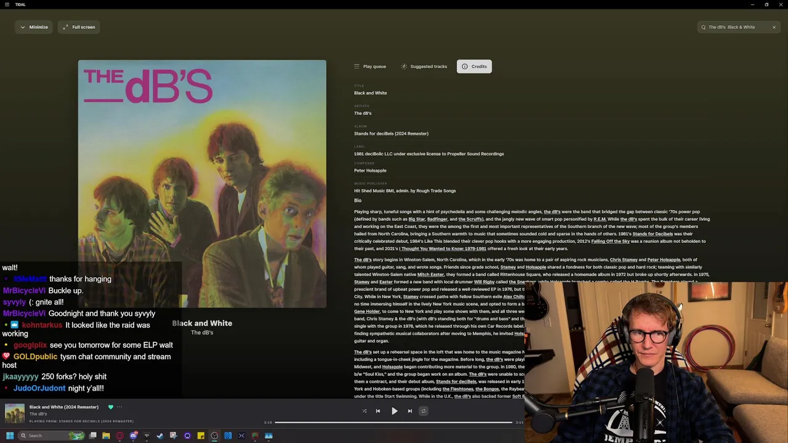This screenshot has width=788, height=443.
Task: Open the Play queue tab
Action: point(370,66)
